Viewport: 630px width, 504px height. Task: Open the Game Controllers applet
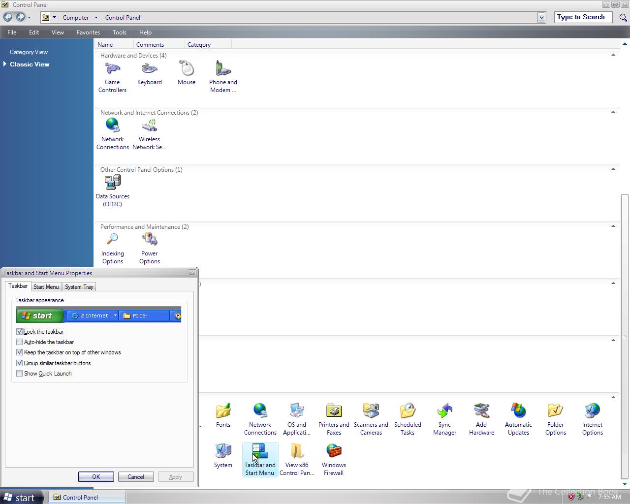112,77
